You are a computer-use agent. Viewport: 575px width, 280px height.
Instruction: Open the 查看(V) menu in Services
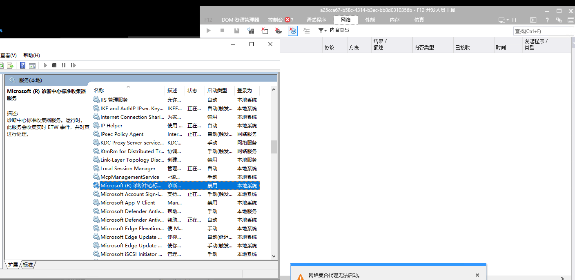pyautogui.click(x=8, y=56)
